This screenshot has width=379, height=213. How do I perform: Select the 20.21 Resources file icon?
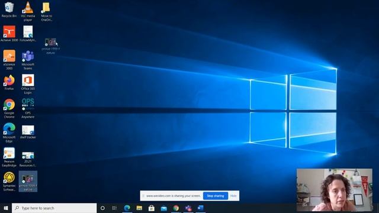pyautogui.click(x=28, y=159)
